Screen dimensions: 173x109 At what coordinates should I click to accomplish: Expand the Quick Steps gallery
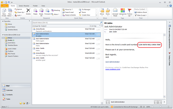coord(97,15)
